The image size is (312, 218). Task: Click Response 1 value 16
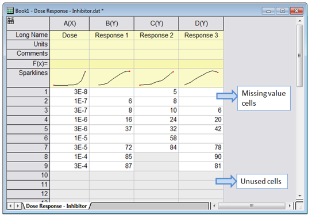pyautogui.click(x=112, y=120)
